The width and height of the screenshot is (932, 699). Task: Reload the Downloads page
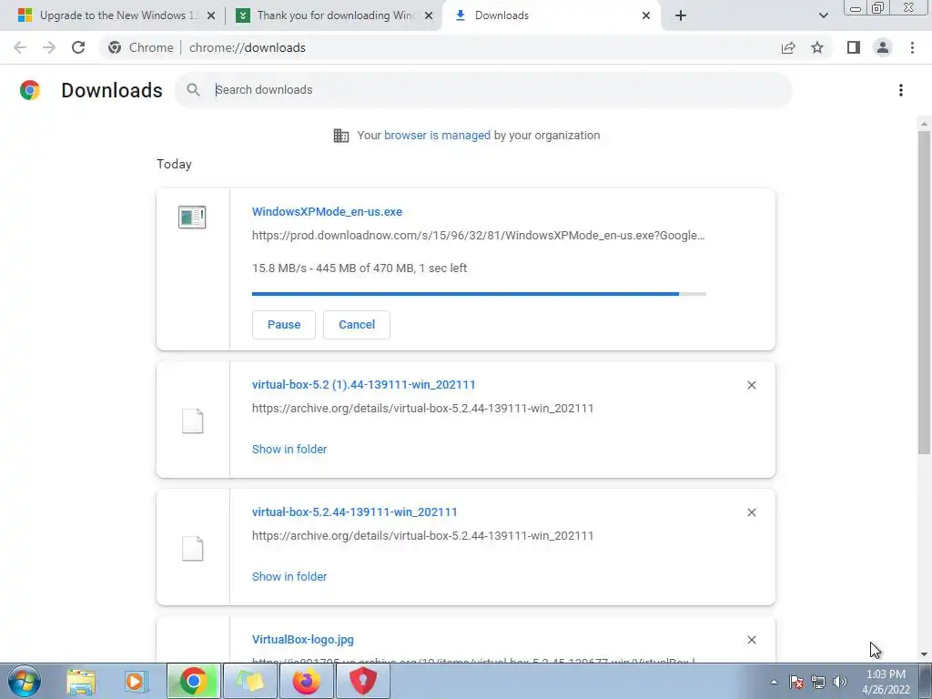(x=78, y=47)
